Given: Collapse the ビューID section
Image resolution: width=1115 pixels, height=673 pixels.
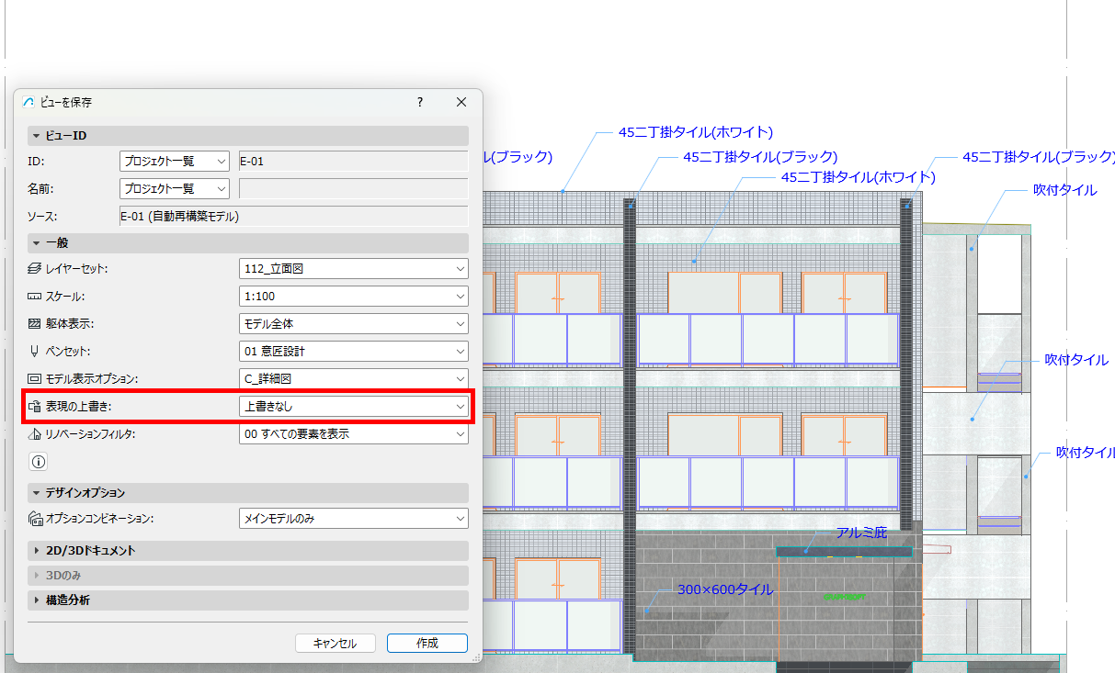Looking at the screenshot, I should 37,136.
